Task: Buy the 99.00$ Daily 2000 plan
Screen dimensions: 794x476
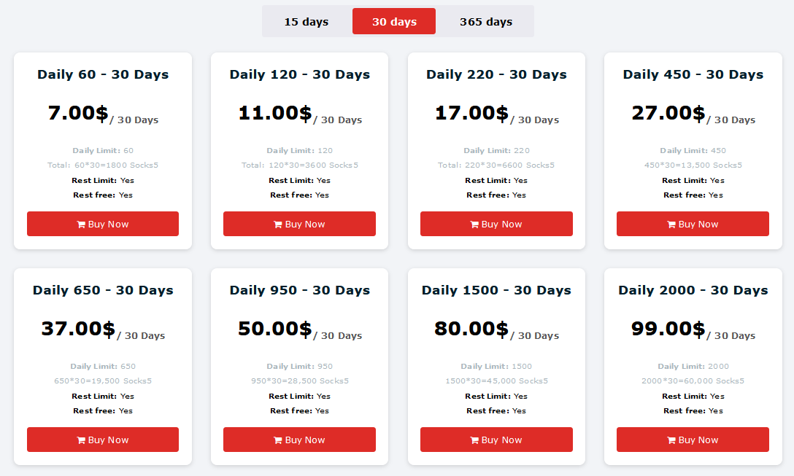Action: coord(693,440)
